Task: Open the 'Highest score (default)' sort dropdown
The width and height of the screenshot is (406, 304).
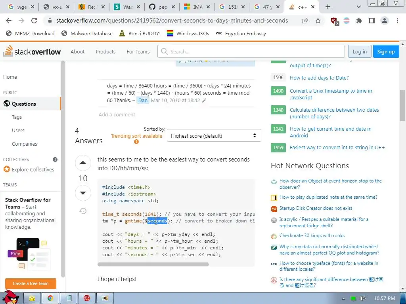Action: coord(214,136)
